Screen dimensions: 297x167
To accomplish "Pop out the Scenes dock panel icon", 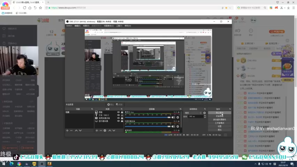I will (92, 109).
